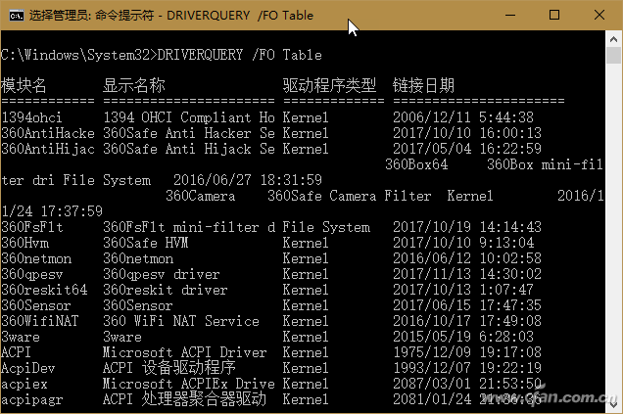Click module name 360reskit64
623x414 pixels.
coord(44,290)
